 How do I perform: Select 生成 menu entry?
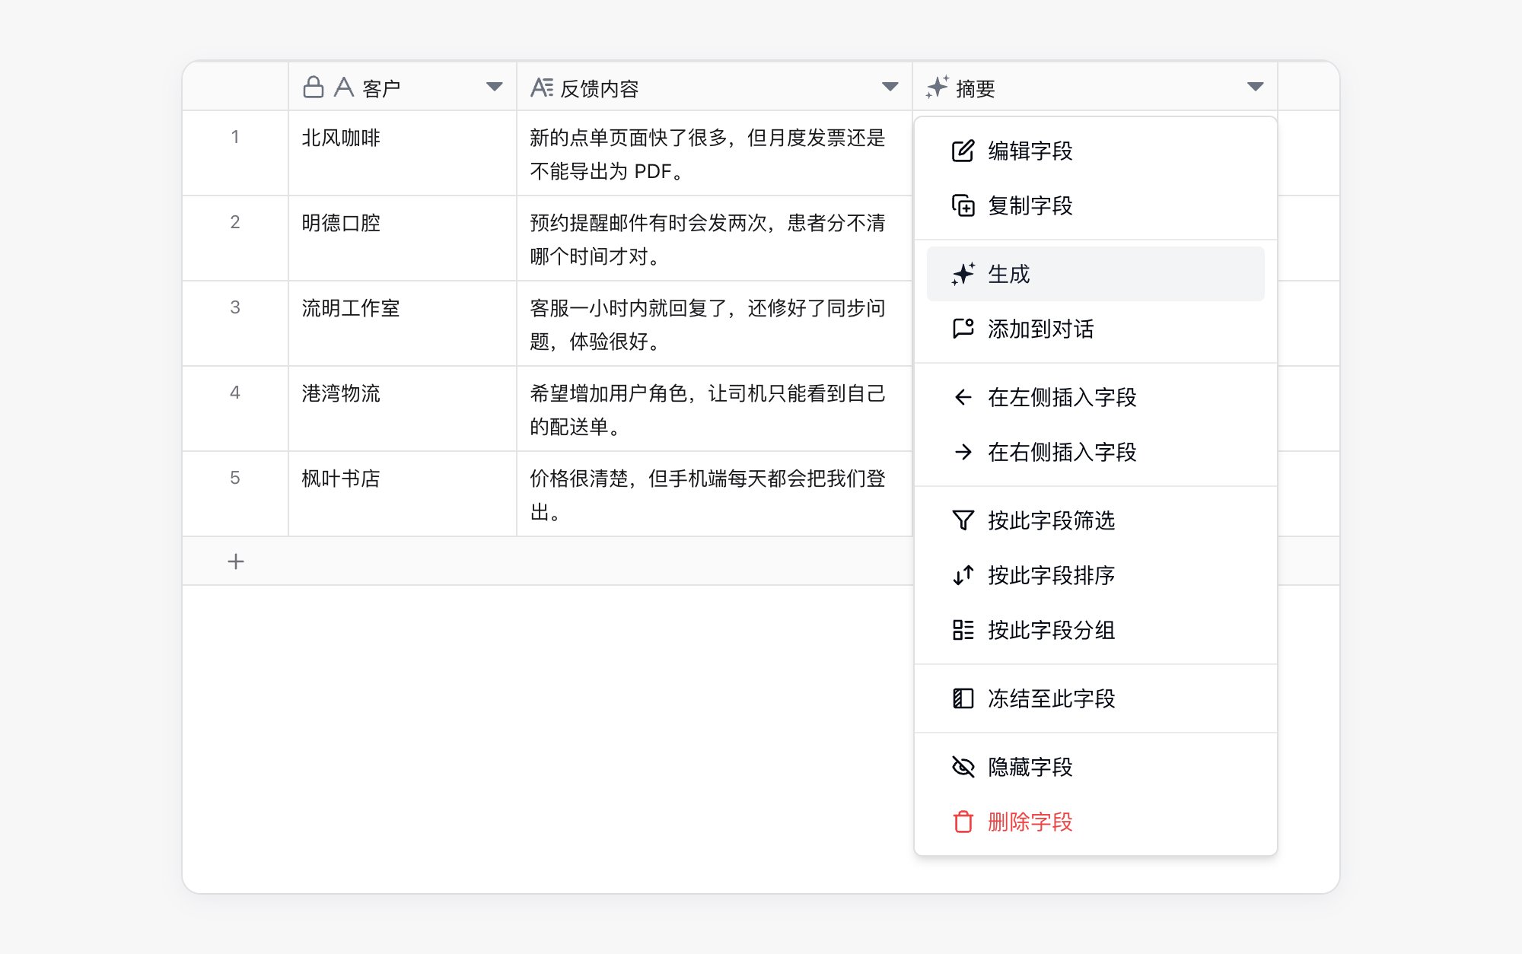1095,274
